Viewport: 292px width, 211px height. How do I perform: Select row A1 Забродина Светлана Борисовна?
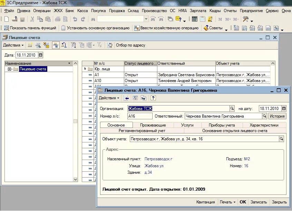[x=176, y=75]
